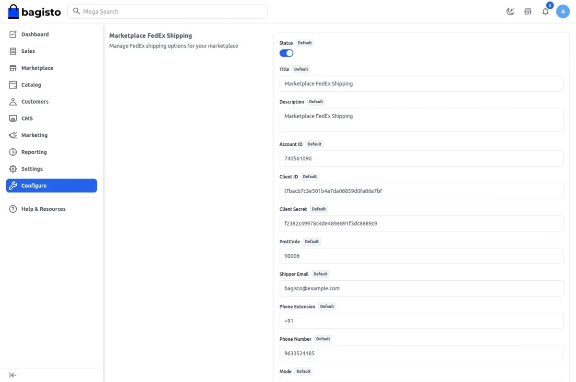This screenshot has height=382, width=576.
Task: Click the Reporting chart icon
Action: (13, 152)
